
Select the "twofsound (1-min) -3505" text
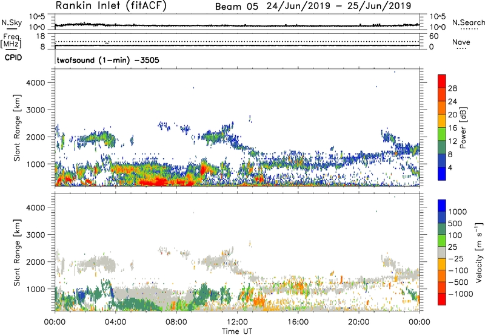(x=108, y=60)
